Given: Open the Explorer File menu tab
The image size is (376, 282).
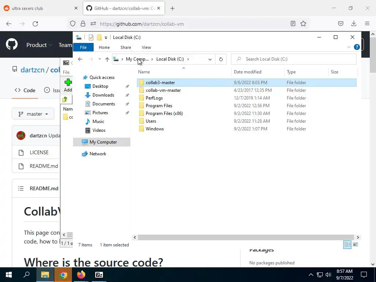Looking at the screenshot, I should coord(83,47).
